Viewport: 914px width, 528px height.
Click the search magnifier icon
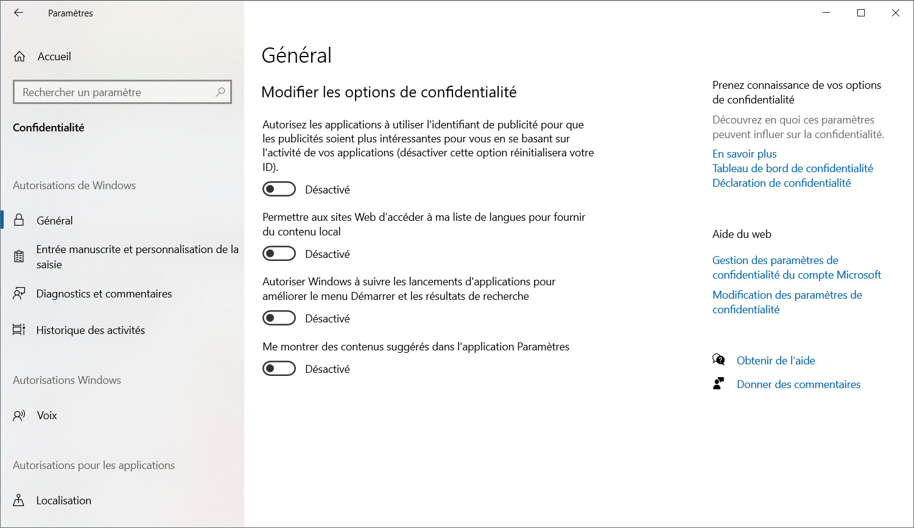pos(220,92)
